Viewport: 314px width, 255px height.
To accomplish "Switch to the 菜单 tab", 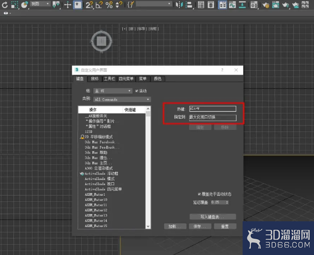I will pos(143,79).
